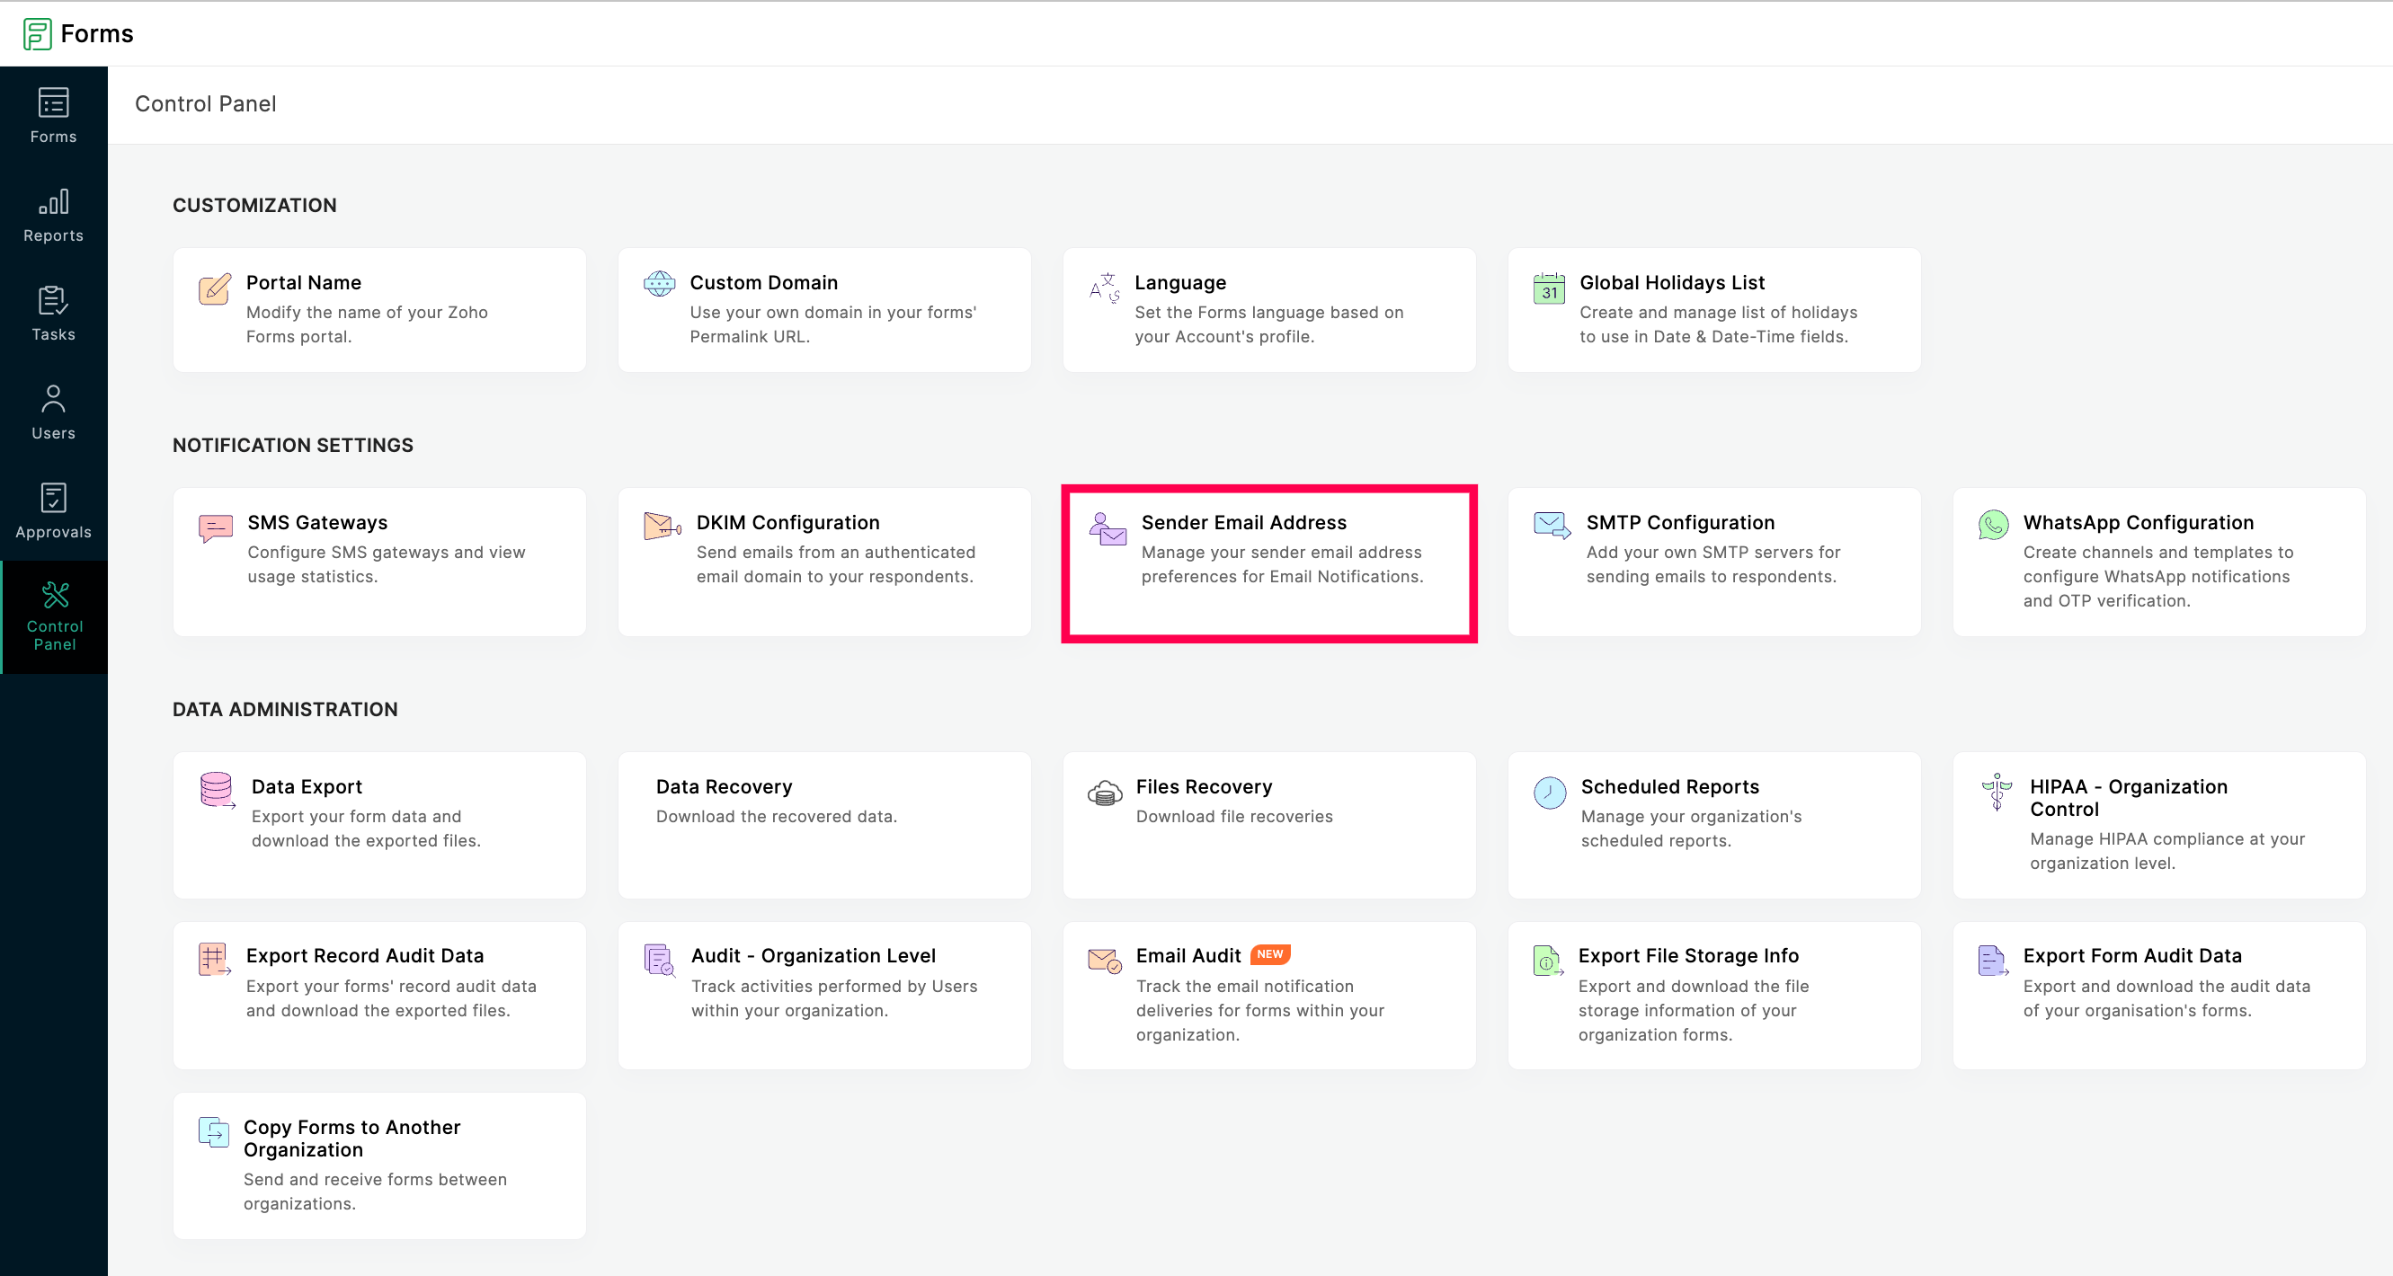This screenshot has width=2393, height=1276.
Task: Open Reports in the sidebar
Action: [53, 216]
